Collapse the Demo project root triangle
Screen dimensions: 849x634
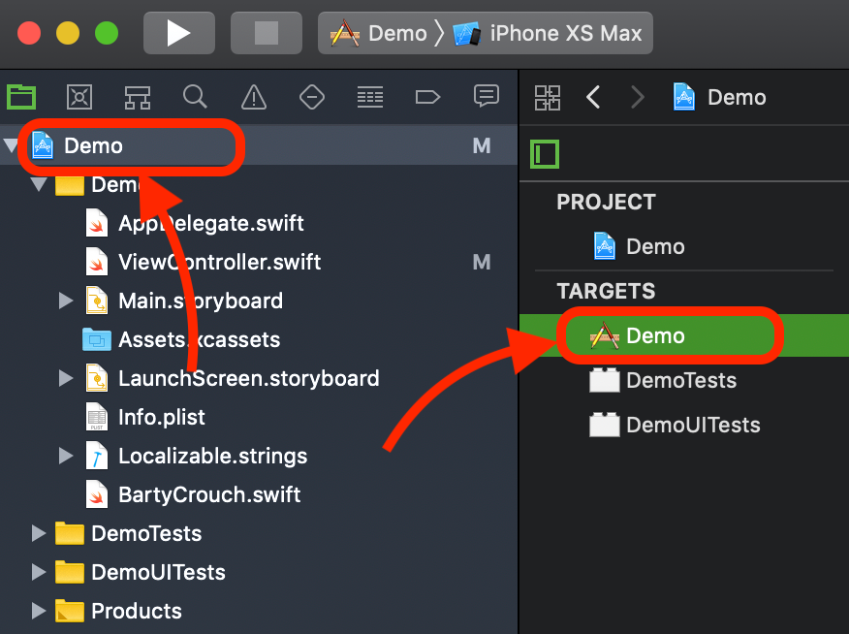coord(11,145)
